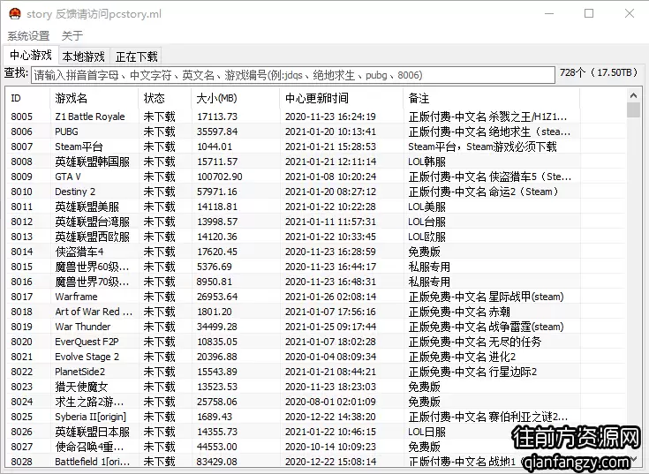
Task: Open the 系统设置 menu
Action: [28, 36]
